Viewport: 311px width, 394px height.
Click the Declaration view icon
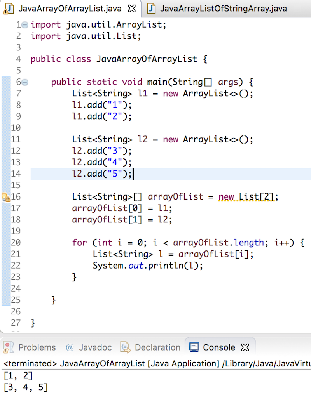(125, 347)
